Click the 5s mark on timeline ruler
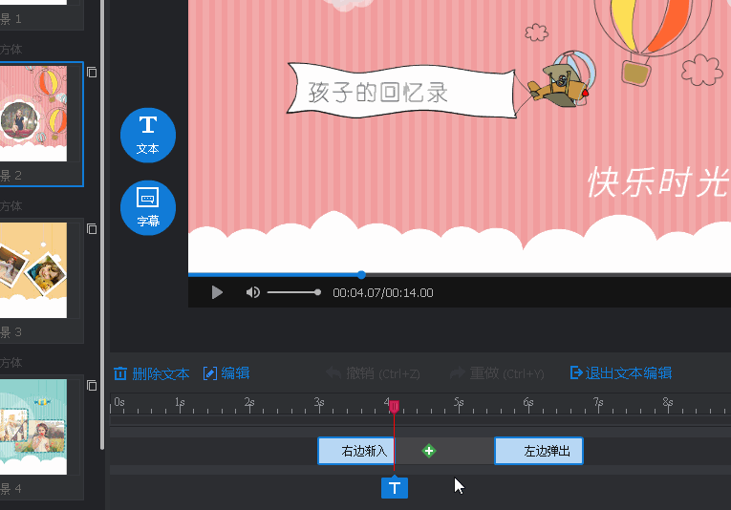 pyautogui.click(x=459, y=404)
